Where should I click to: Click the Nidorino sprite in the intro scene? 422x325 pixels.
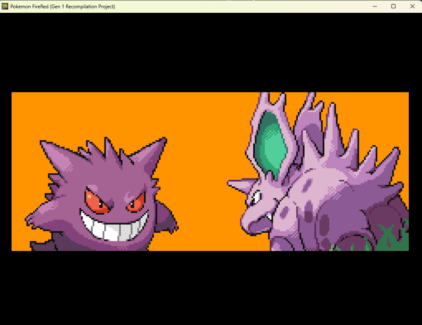pos(318,172)
